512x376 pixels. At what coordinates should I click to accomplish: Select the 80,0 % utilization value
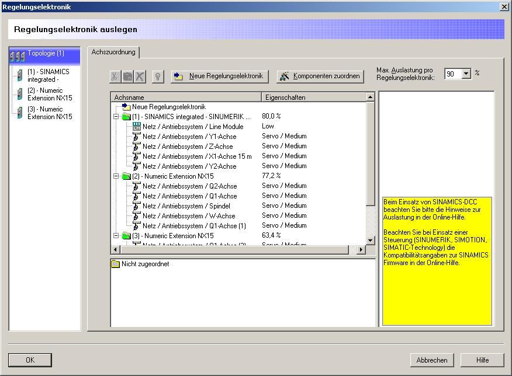pyautogui.click(x=271, y=116)
